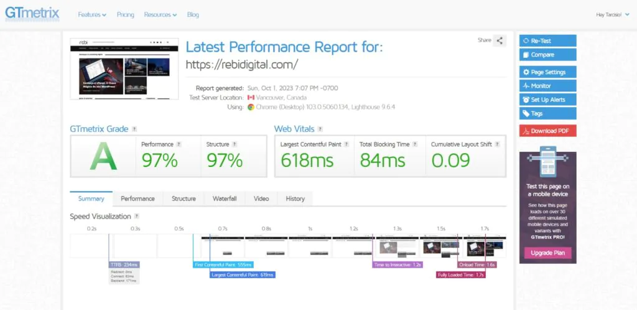Viewport: 637px width, 310px height.
Task: Click the 0.09 Cumulative Layout Shift value
Action: click(450, 160)
